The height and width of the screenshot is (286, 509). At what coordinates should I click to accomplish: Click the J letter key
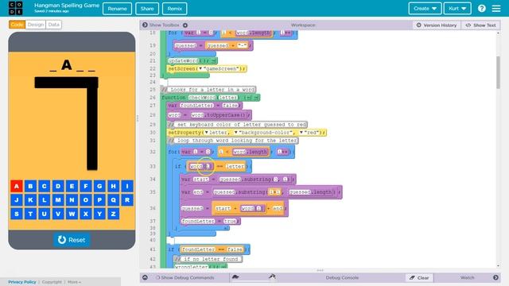click(x=17, y=200)
